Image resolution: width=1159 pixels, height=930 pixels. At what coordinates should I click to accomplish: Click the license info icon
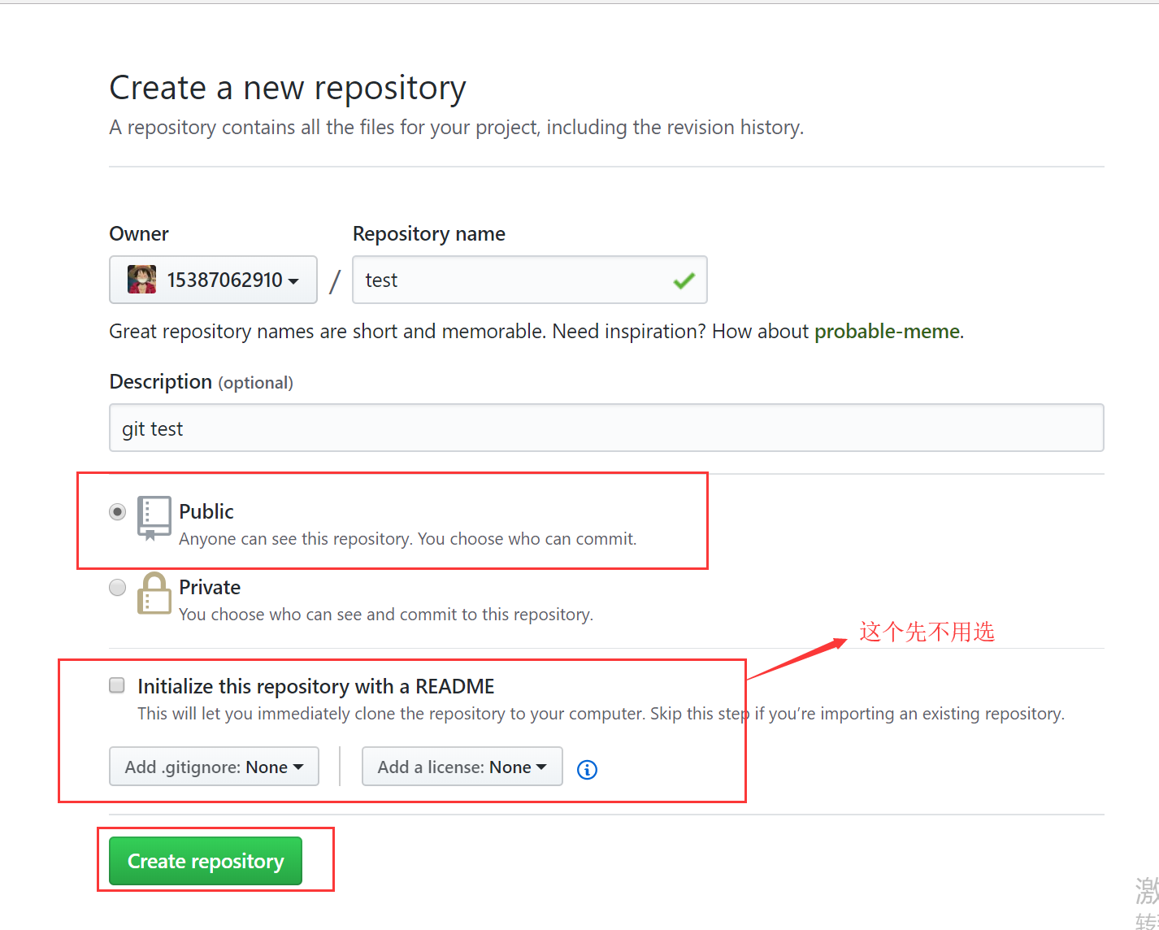587,769
